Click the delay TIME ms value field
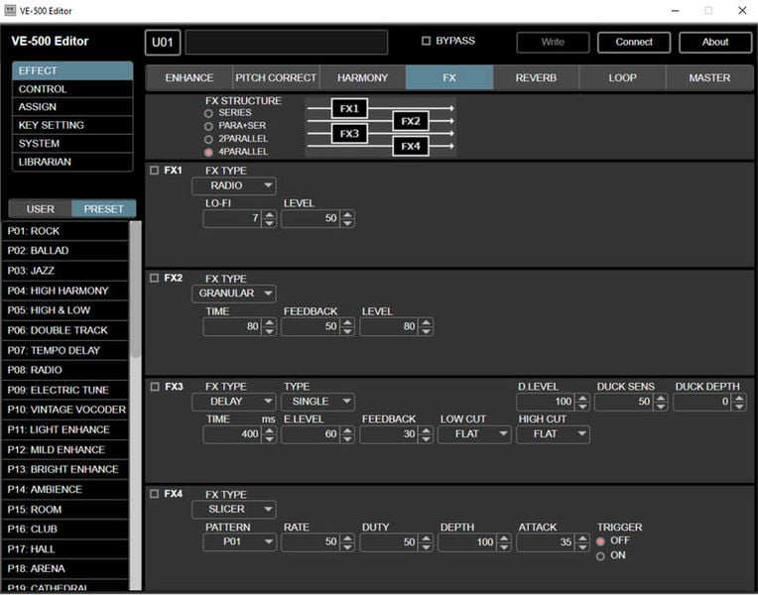The width and height of the screenshot is (758, 595). [x=233, y=434]
